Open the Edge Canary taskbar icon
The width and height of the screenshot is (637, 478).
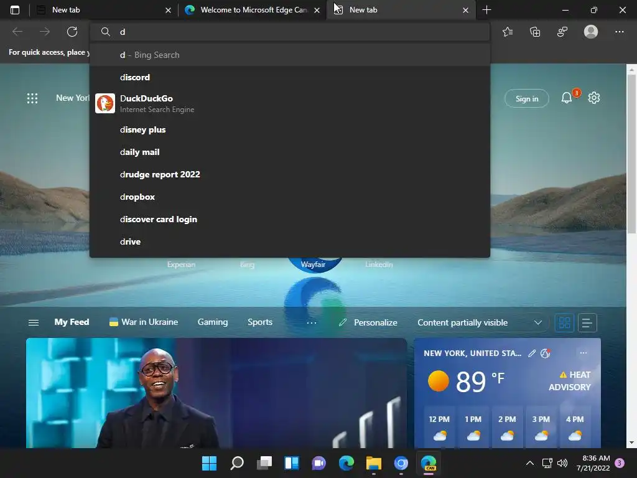tap(429, 463)
